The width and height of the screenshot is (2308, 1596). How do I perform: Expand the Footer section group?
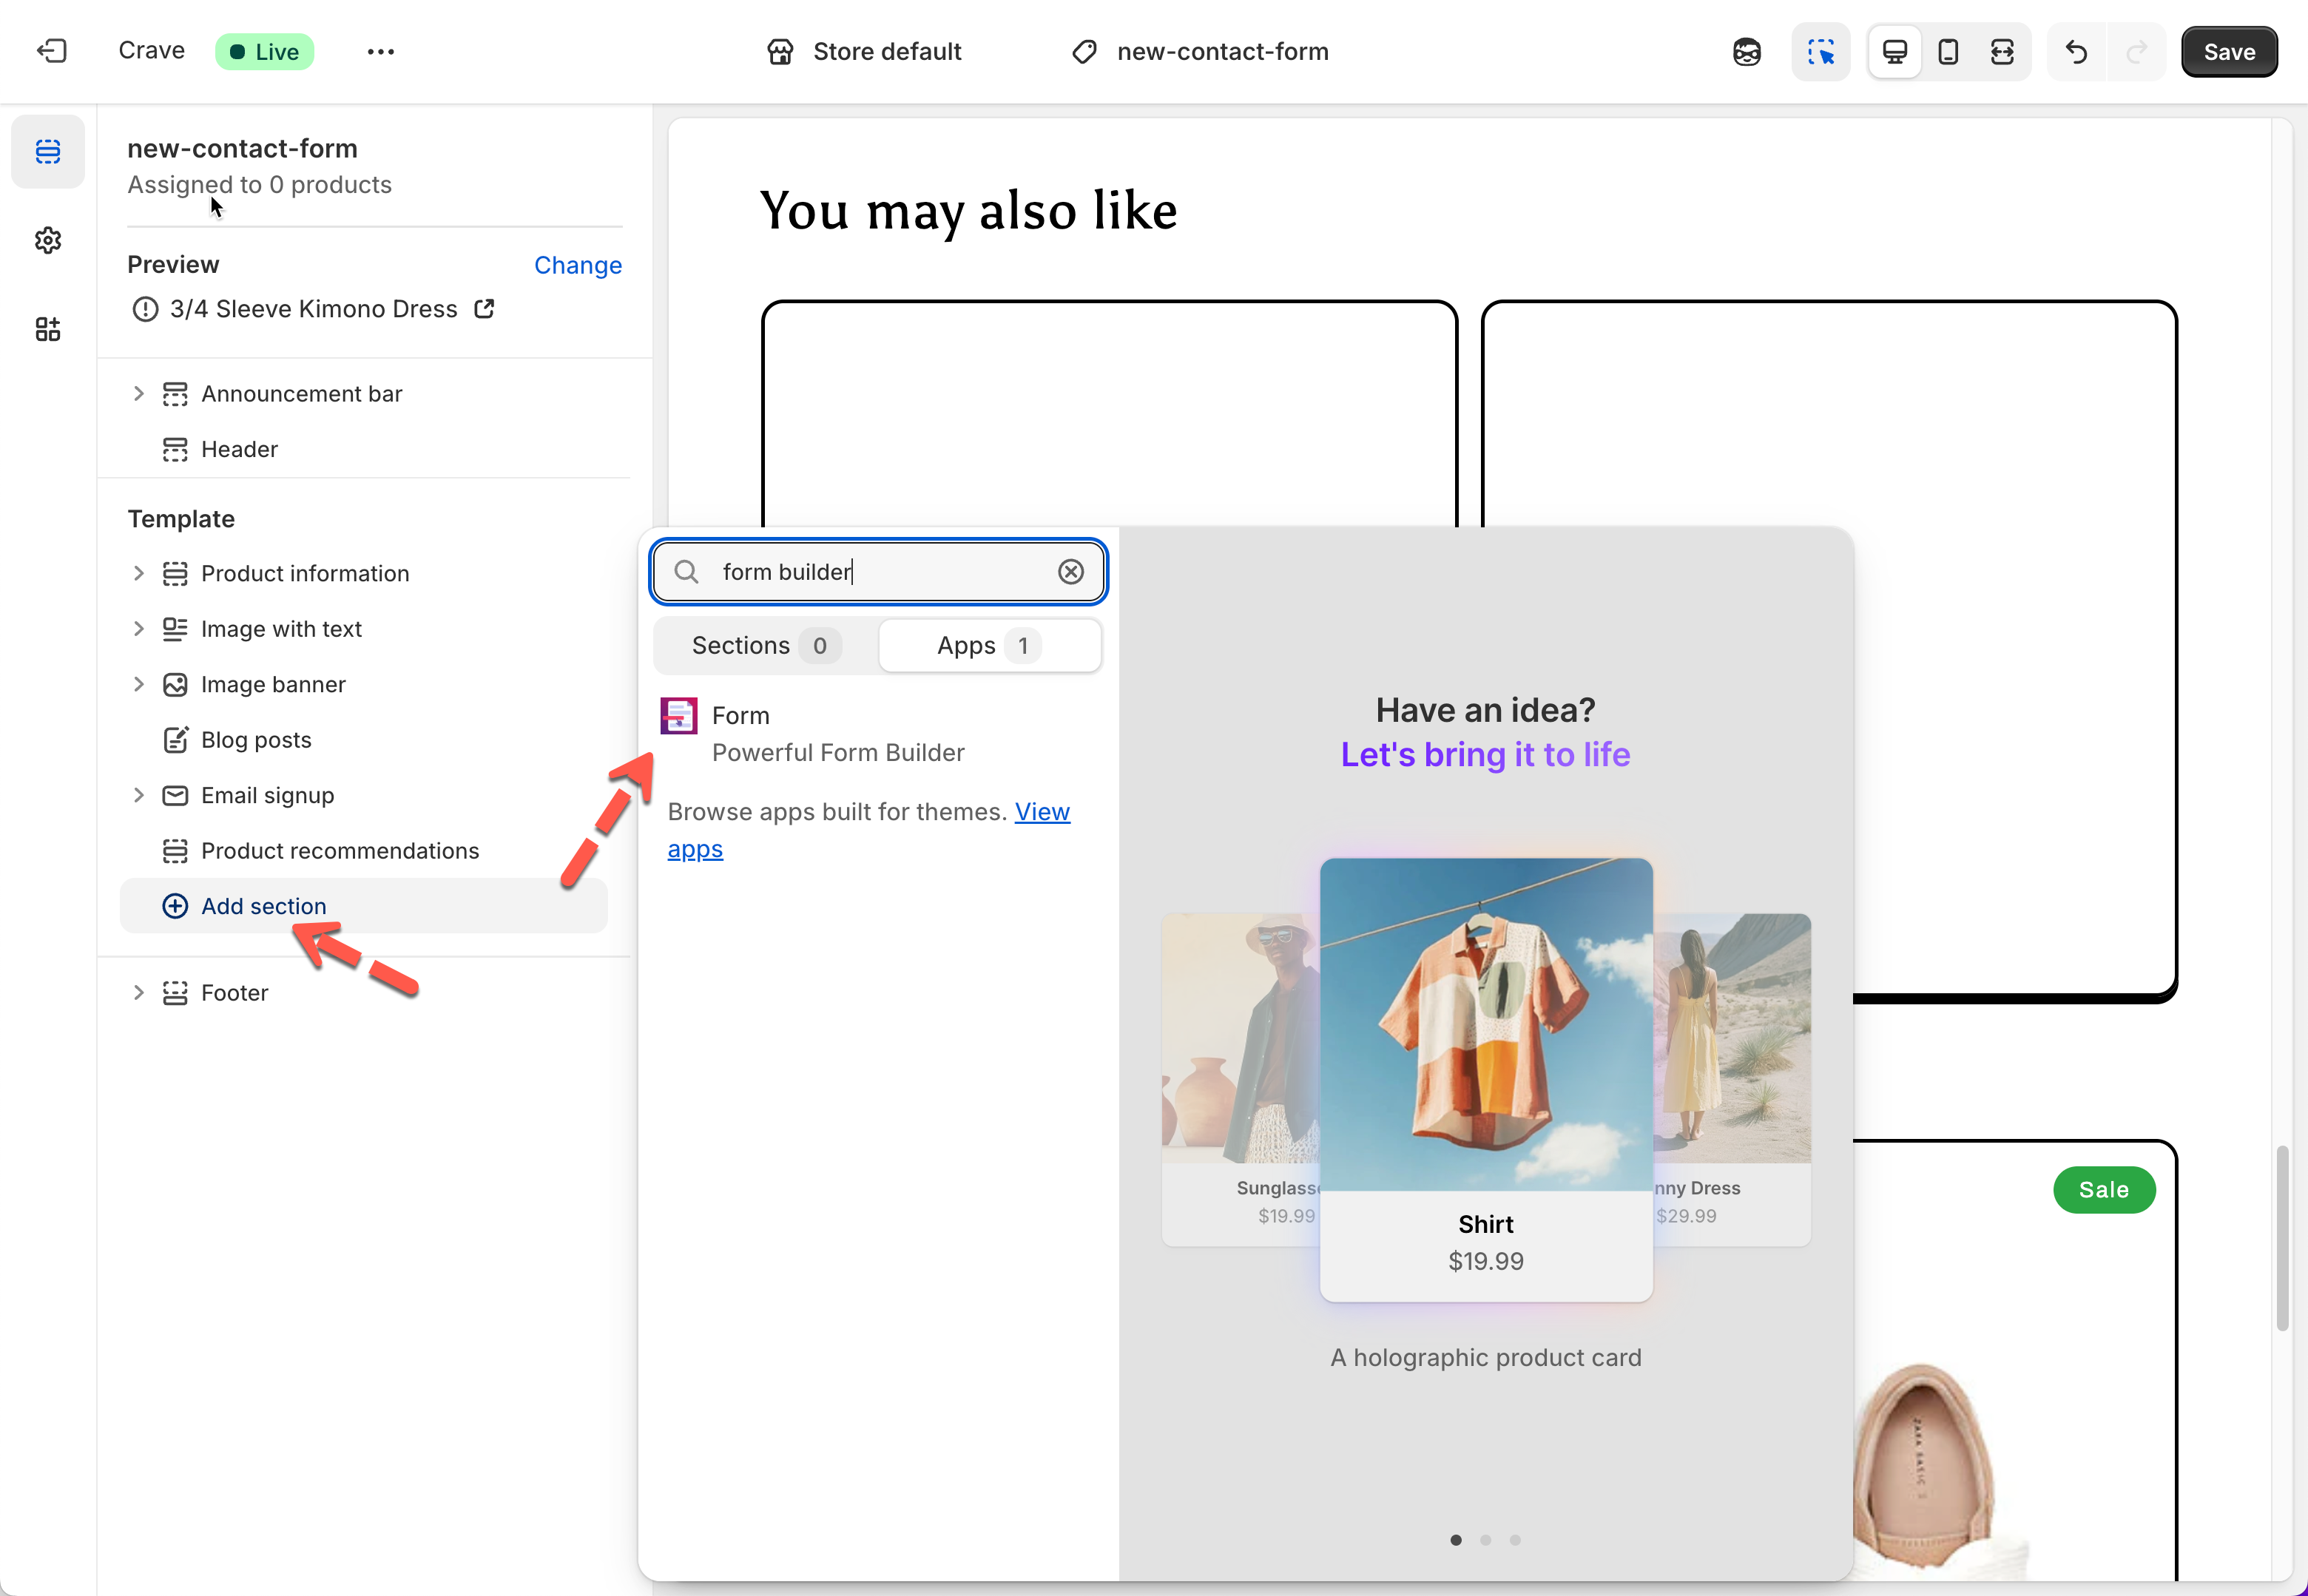coord(139,993)
